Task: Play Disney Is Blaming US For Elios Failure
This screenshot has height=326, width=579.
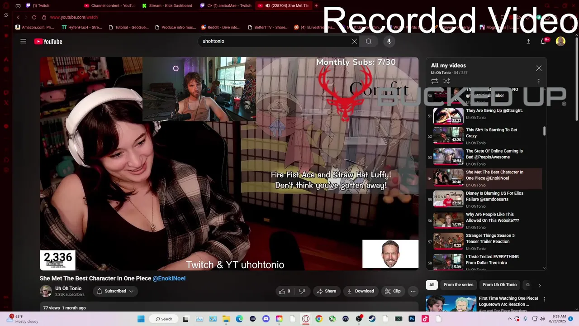Action: tap(484, 199)
